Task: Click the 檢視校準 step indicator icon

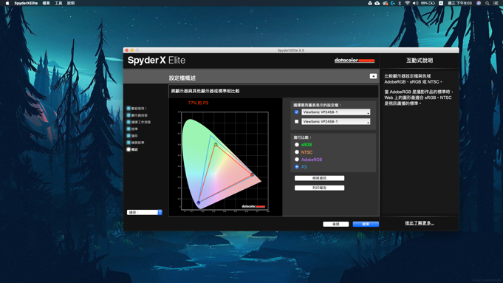Action: [x=129, y=143]
